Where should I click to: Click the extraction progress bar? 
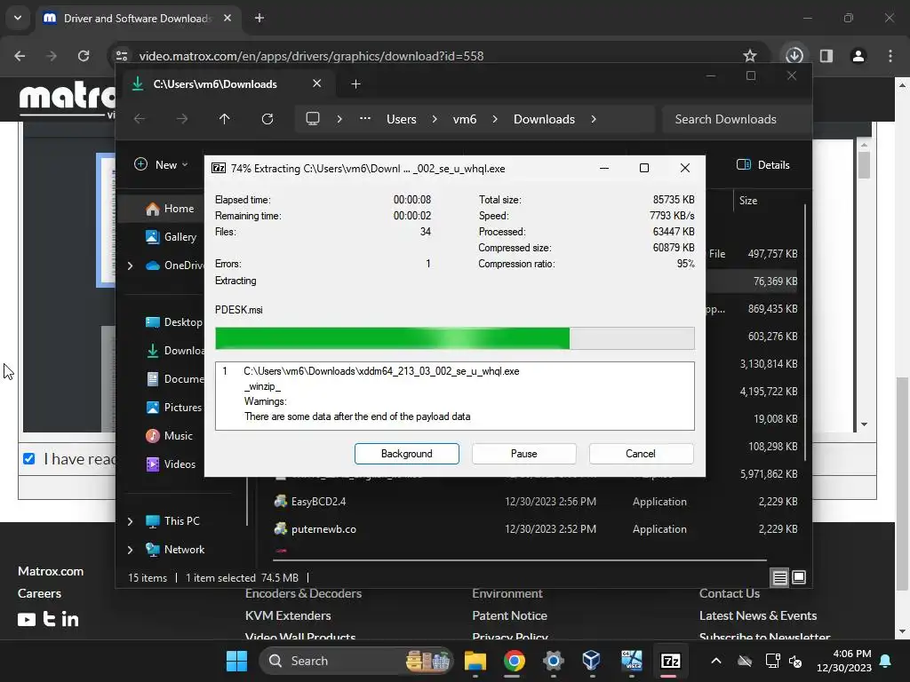[454, 338]
